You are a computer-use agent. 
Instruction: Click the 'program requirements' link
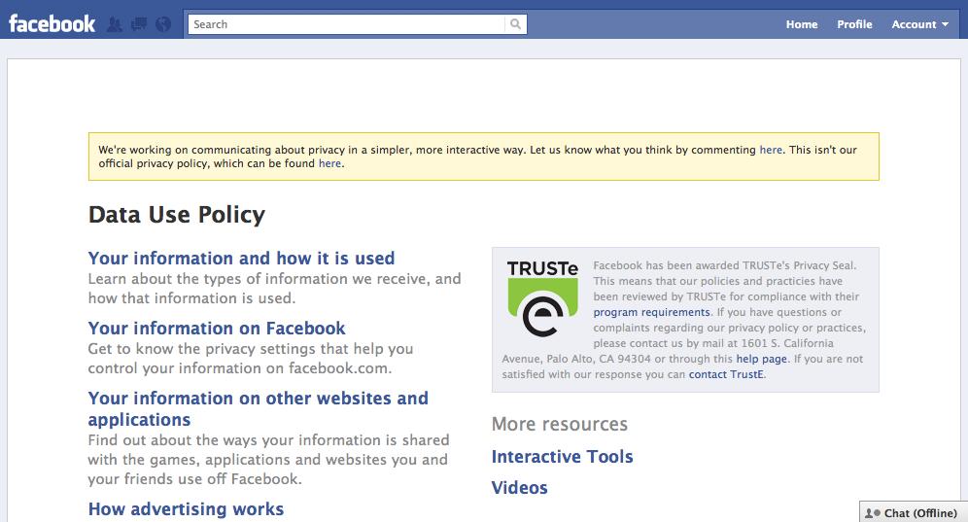coord(651,312)
